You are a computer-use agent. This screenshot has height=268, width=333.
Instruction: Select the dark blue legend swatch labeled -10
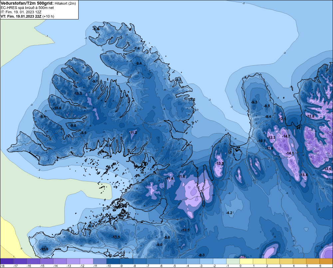(x=113, y=261)
